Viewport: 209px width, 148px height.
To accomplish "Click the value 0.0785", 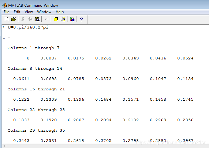I will 76,79.
